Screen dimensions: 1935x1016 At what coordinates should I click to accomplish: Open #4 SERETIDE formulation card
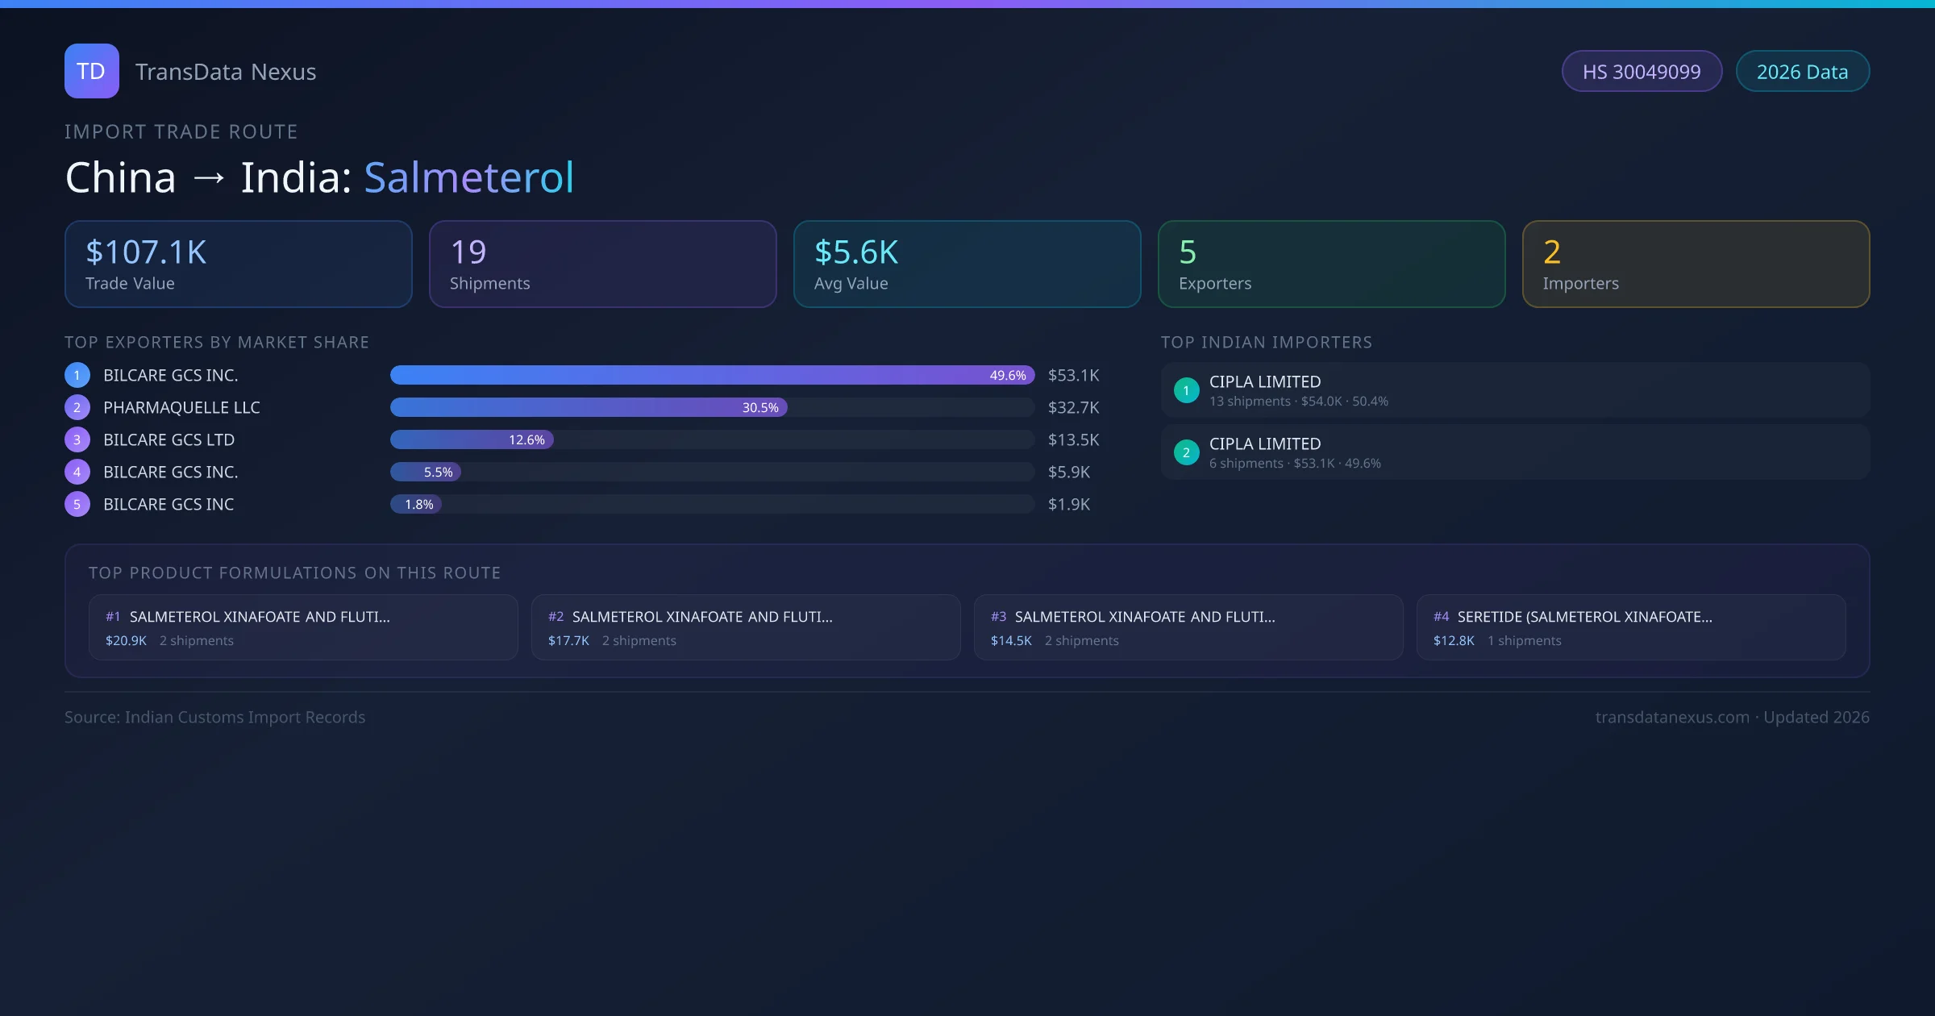(1630, 627)
